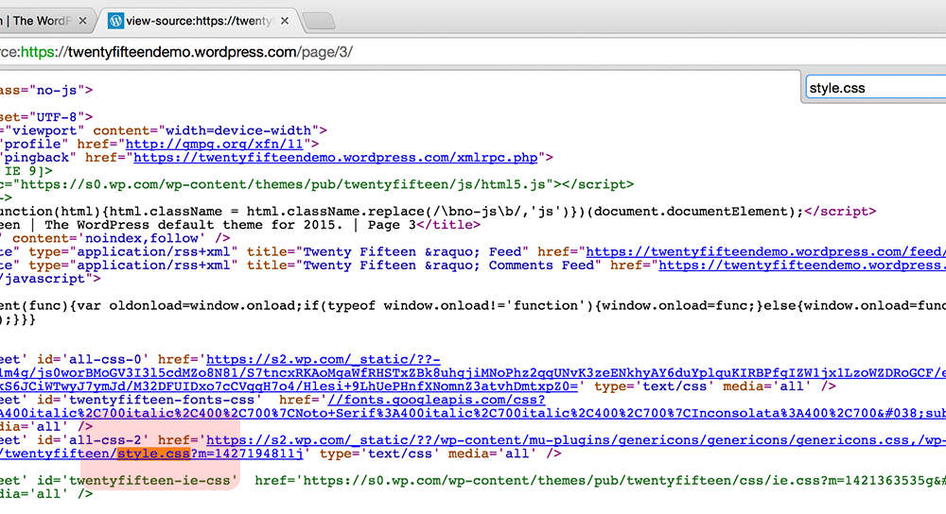The height and width of the screenshot is (514, 946).
Task: Close 'The WordPress' tab
Action: tap(82, 21)
